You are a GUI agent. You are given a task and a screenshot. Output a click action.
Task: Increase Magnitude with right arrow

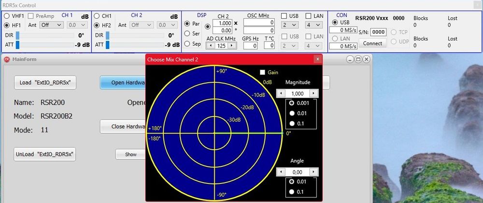[314, 93]
